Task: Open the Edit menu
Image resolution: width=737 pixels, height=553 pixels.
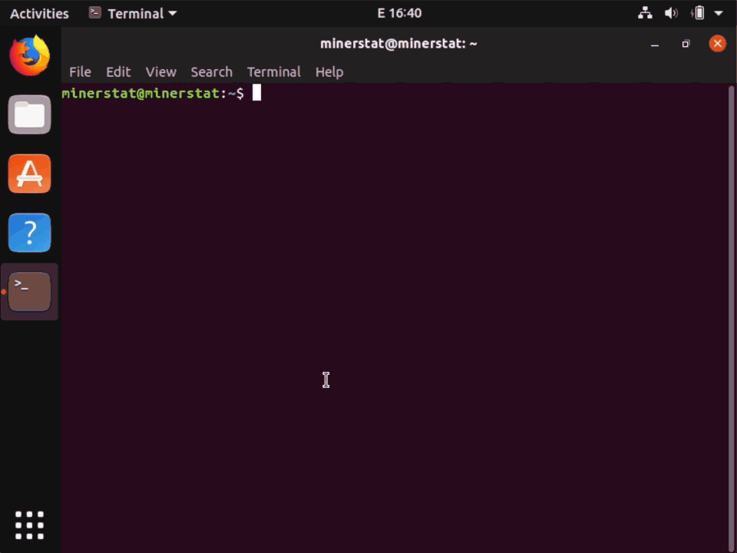Action: [x=118, y=72]
